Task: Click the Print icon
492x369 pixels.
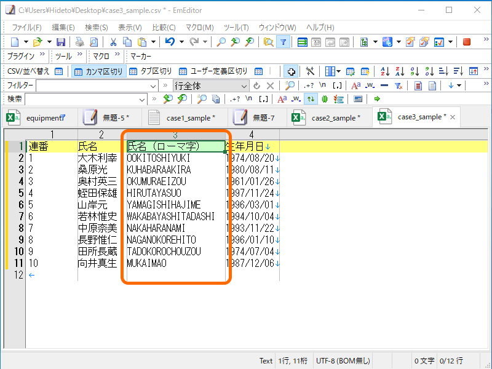Action: pyautogui.click(x=80, y=42)
